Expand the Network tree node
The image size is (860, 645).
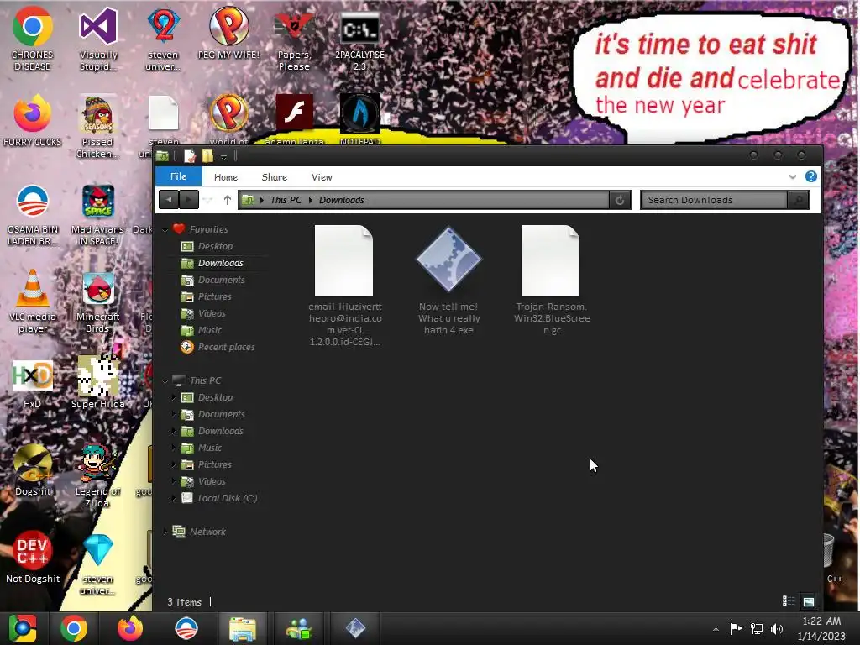coord(165,532)
